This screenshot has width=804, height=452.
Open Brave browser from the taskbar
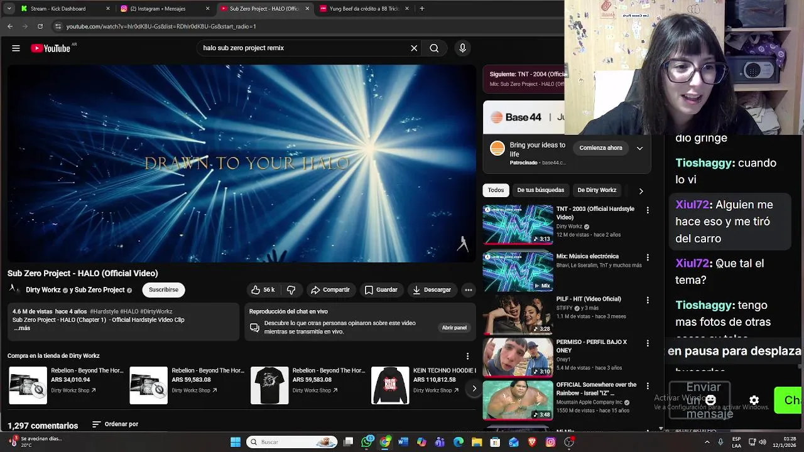coord(532,442)
